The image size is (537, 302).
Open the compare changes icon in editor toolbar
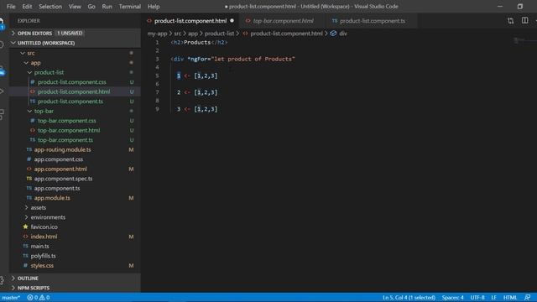tap(511, 21)
